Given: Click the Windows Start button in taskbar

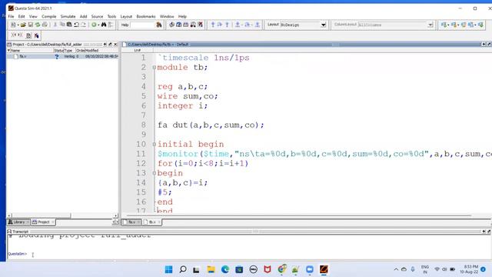Looking at the screenshot, I should 168,269.
